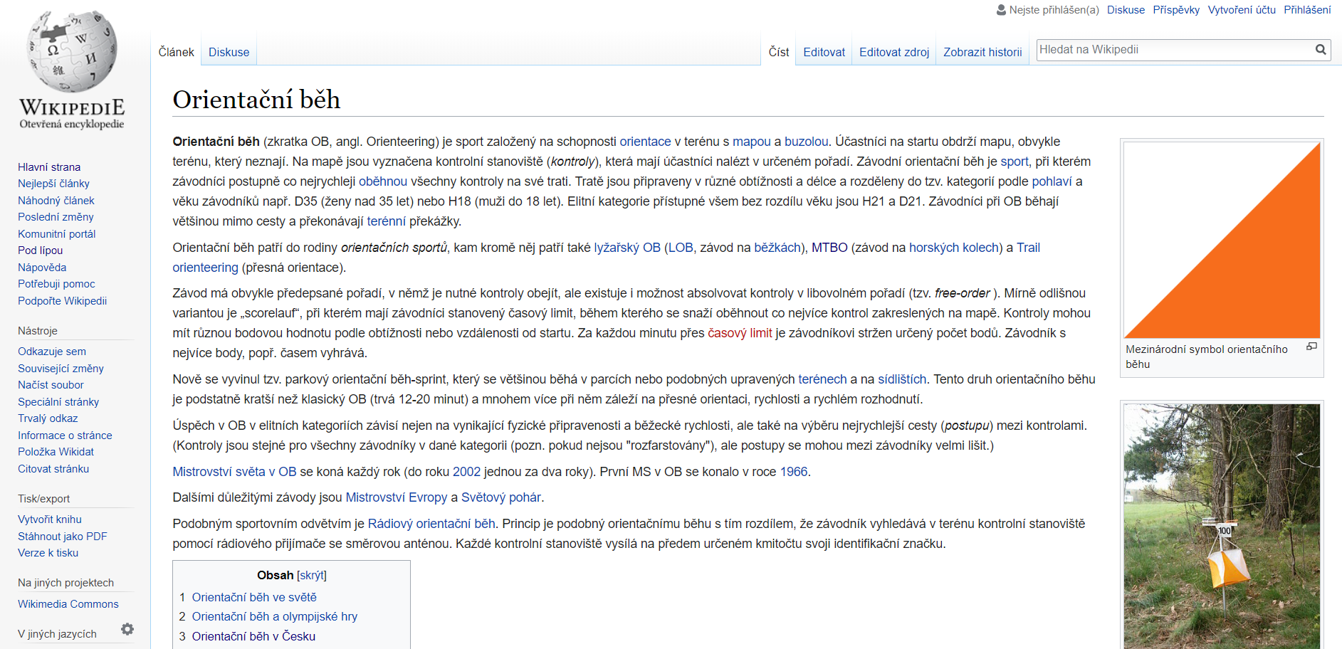Open Nápověda help page

click(x=42, y=268)
